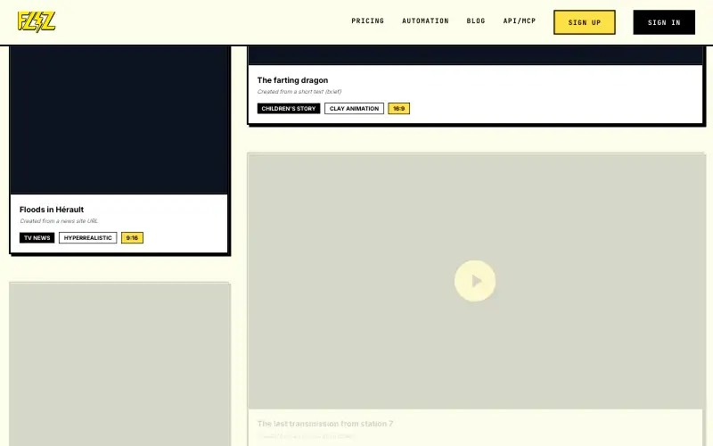Viewport: 713px width, 446px height.
Task: Click the yellow Sign Up button
Action: pos(585,22)
